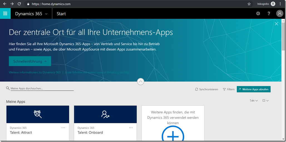Click the Inkognito profile icon

tap(273, 4)
